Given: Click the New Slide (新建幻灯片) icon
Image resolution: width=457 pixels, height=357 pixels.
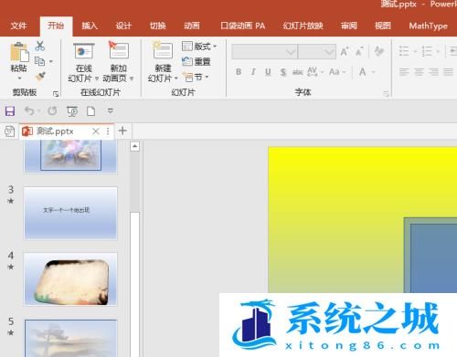Looking at the screenshot, I should [x=163, y=50].
